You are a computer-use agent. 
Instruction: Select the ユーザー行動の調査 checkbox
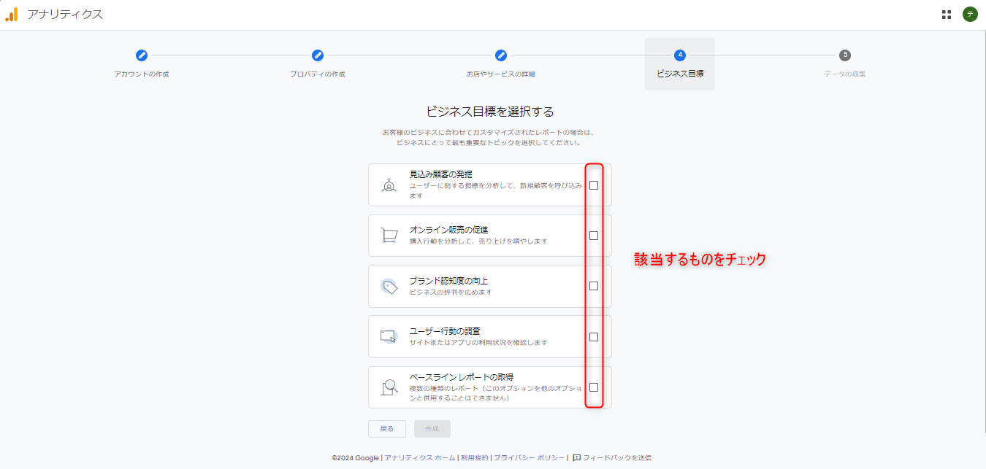(x=594, y=337)
